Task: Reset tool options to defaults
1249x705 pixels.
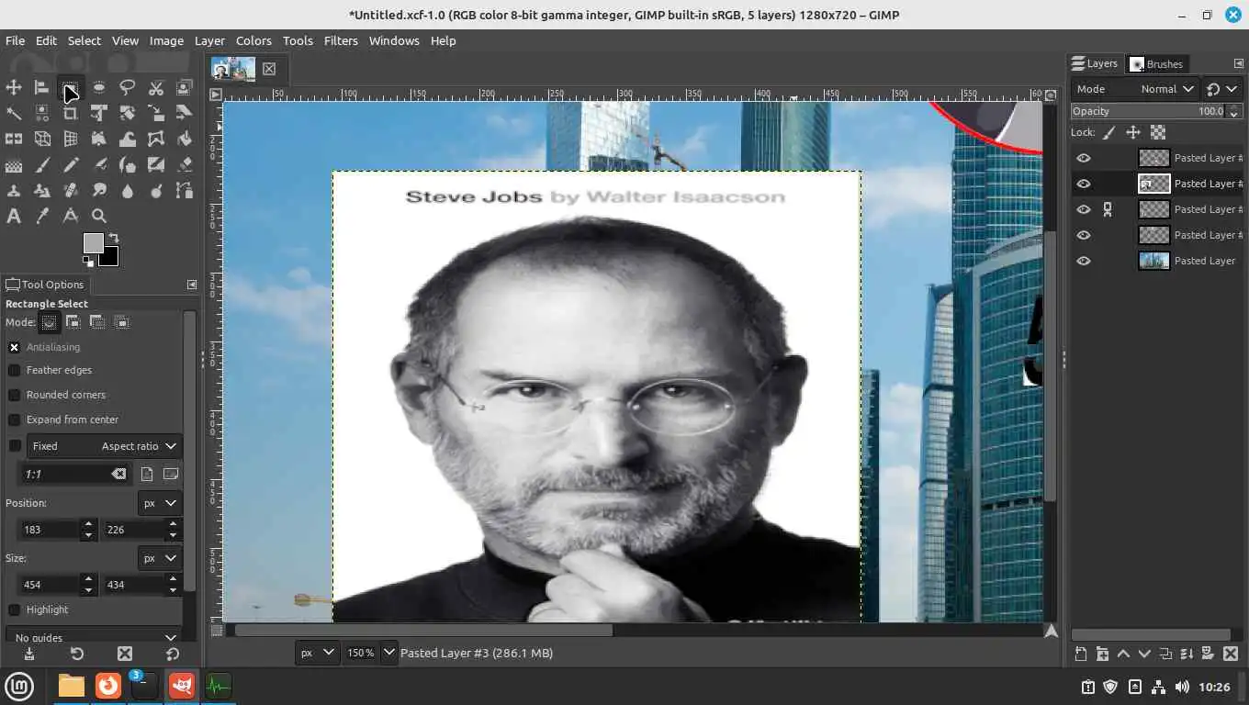Action: click(173, 654)
